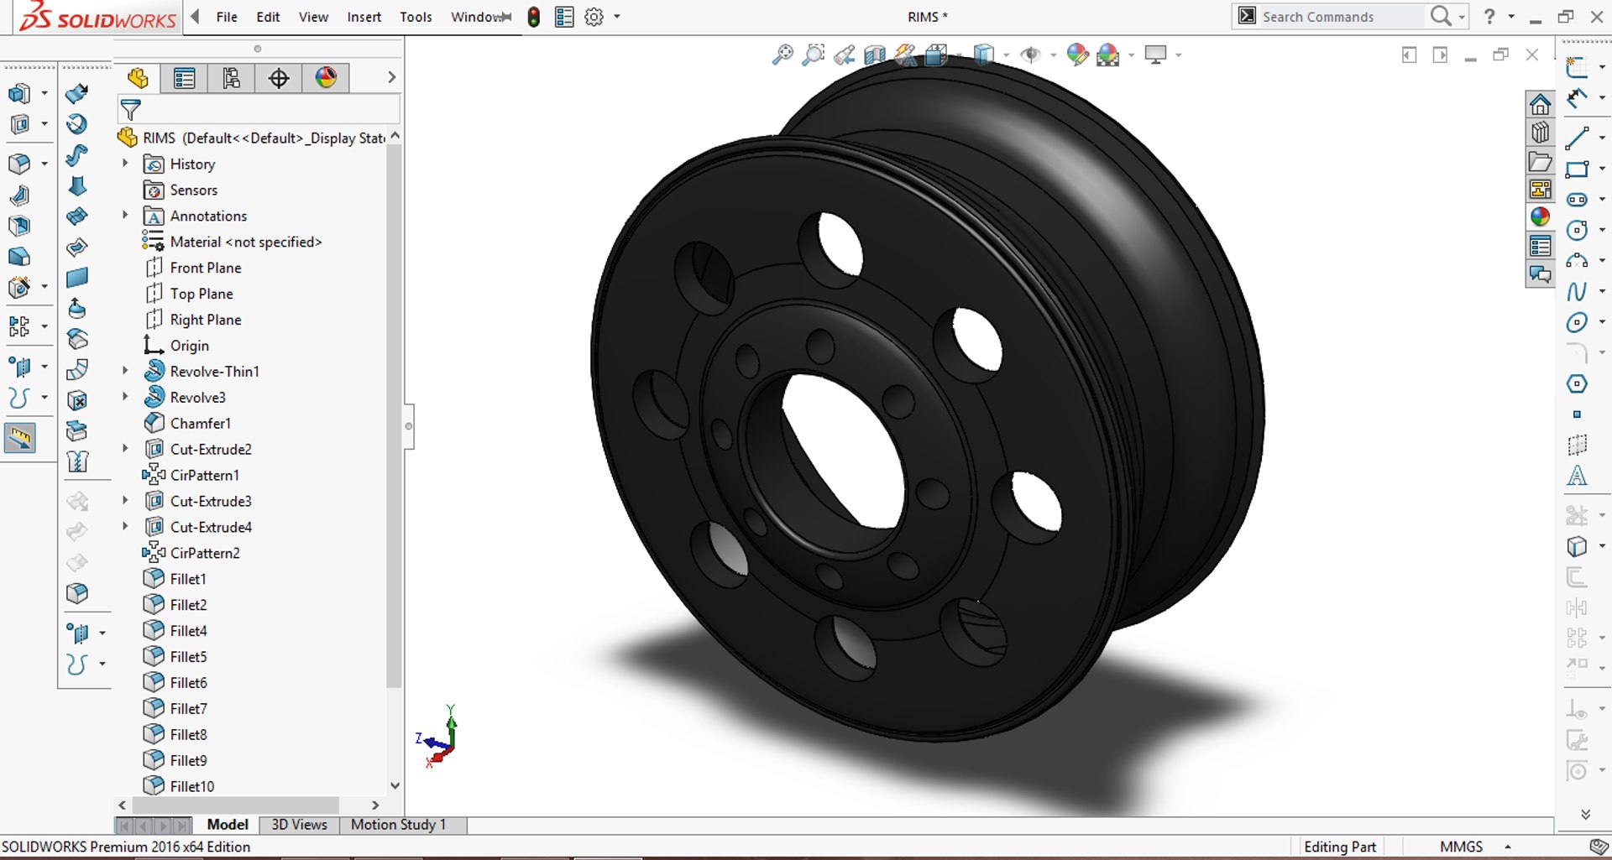Open the Appearances task pane tab

click(1540, 216)
